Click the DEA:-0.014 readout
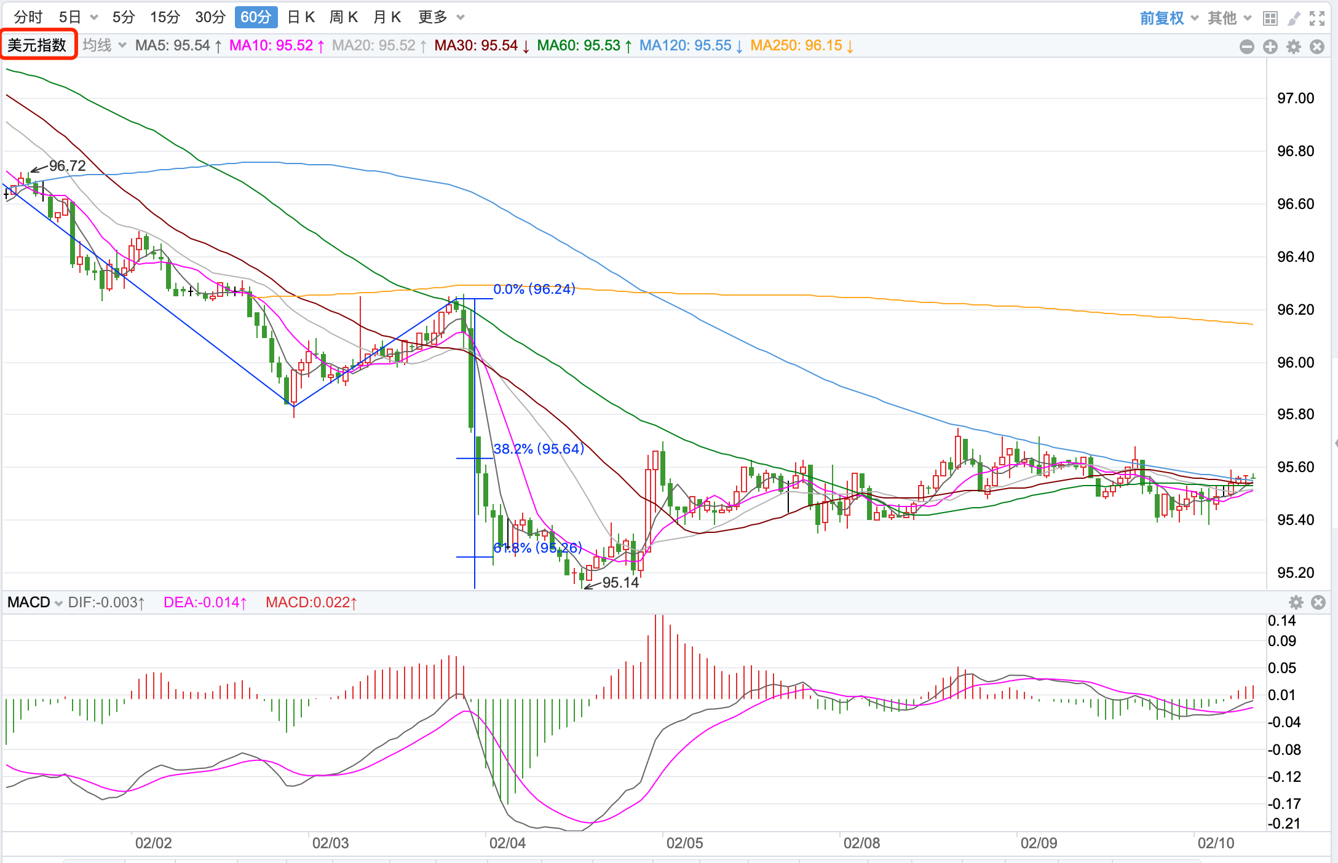Viewport: 1338px width, 863px height. pyautogui.click(x=205, y=602)
